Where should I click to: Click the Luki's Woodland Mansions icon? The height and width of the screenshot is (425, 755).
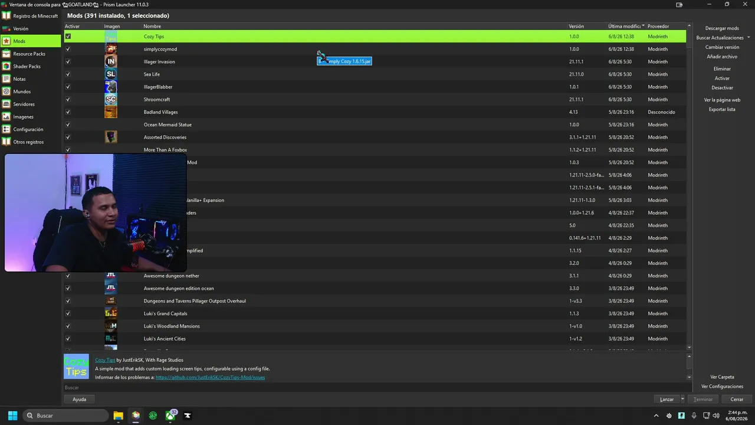(111, 326)
